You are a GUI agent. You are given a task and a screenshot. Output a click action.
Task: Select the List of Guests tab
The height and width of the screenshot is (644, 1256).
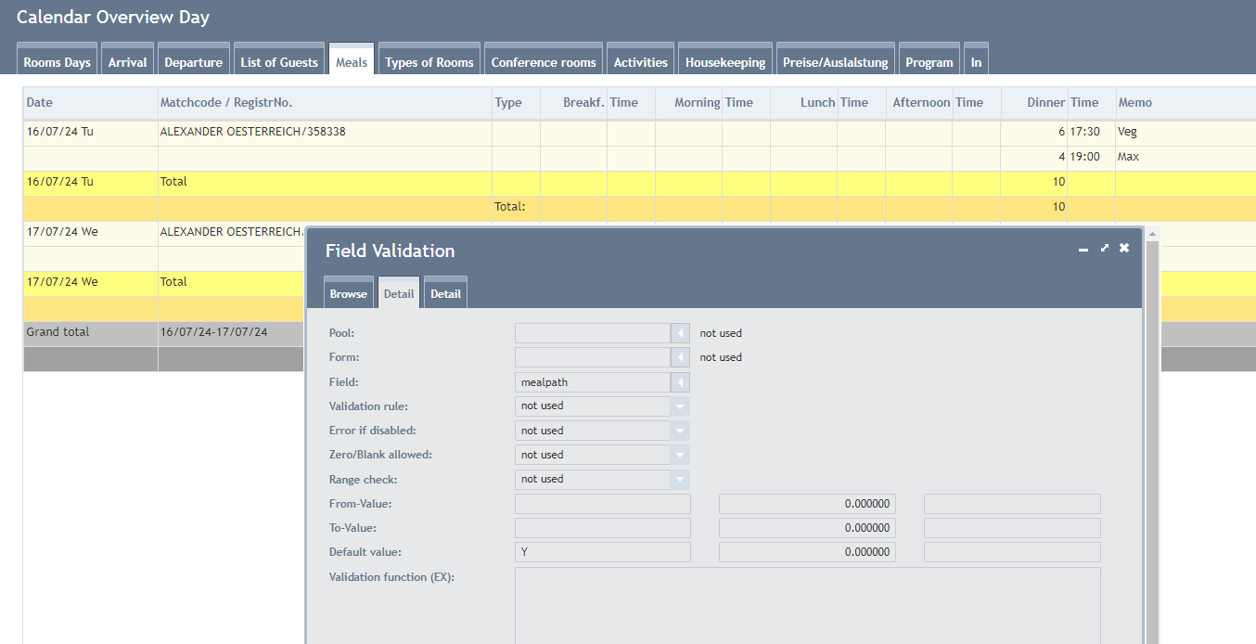point(279,59)
